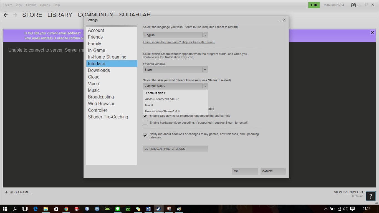This screenshot has width=379, height=213.
Task: Toggle Enable DirectWrite font smoothing checkbox
Action: [x=145, y=116]
